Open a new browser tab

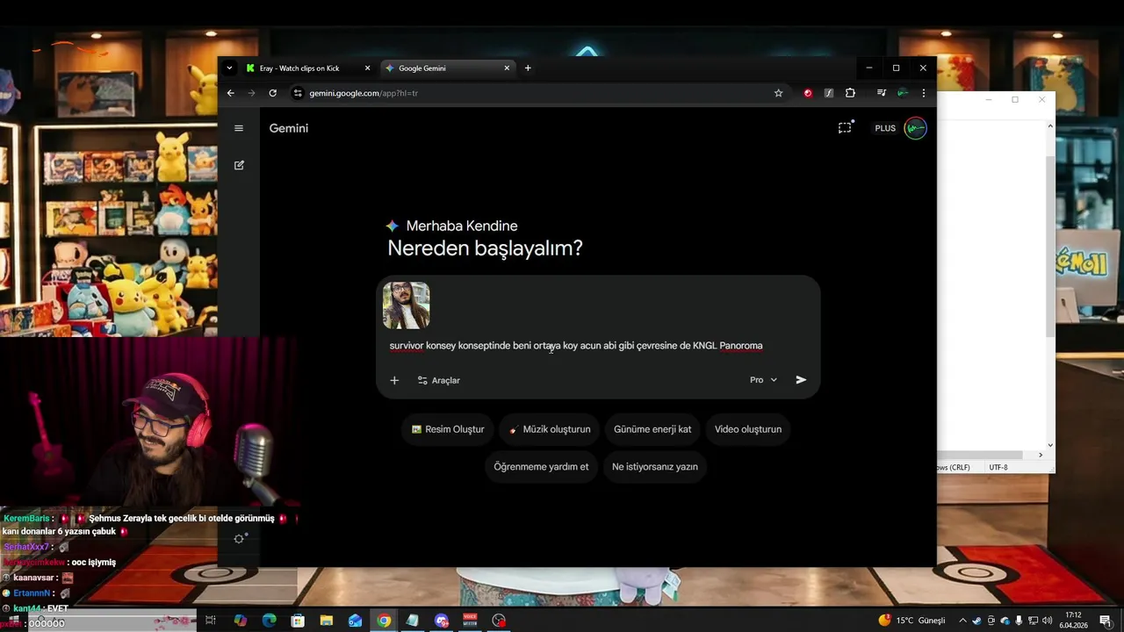coord(528,68)
